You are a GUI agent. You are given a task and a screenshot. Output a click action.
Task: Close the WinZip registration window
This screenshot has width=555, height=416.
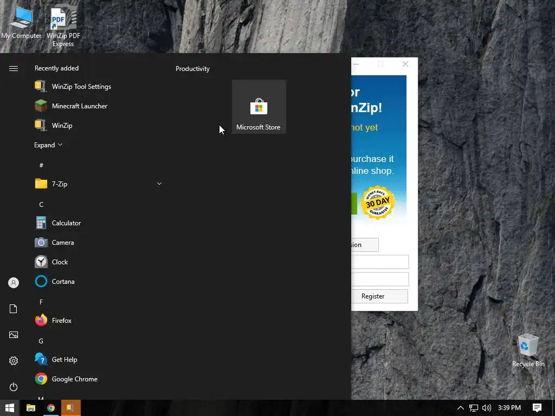coord(405,64)
